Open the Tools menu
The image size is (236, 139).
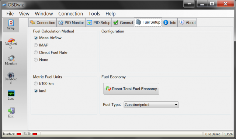pos(94,14)
